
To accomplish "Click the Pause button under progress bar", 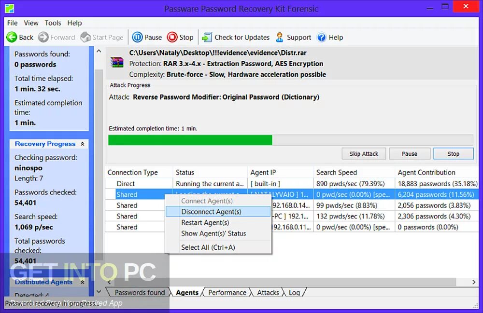I will (x=410, y=154).
